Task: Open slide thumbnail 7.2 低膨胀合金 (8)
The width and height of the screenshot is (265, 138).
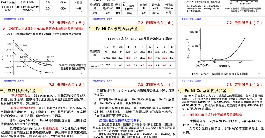Action: click(44, 108)
